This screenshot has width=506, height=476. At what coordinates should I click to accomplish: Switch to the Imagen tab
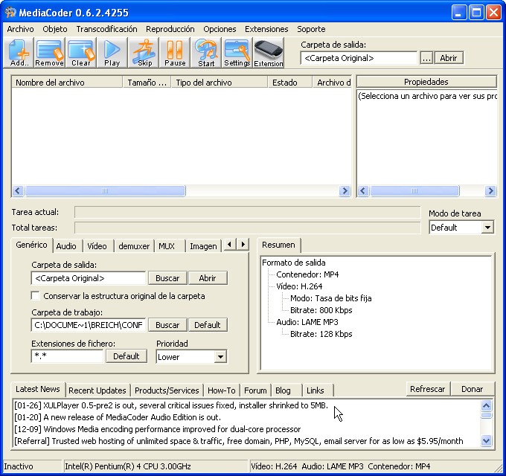click(x=203, y=246)
